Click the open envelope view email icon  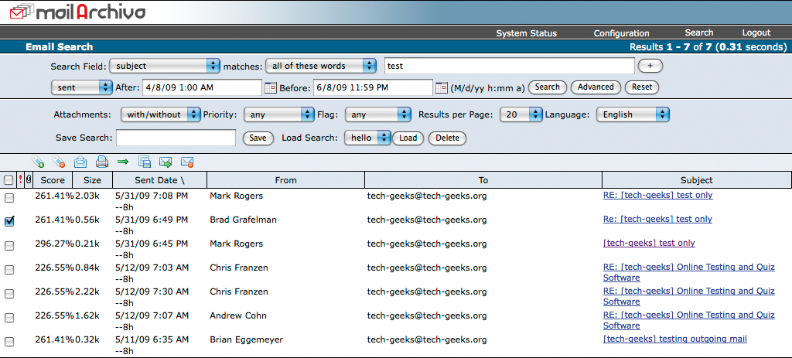pyautogui.click(x=80, y=162)
